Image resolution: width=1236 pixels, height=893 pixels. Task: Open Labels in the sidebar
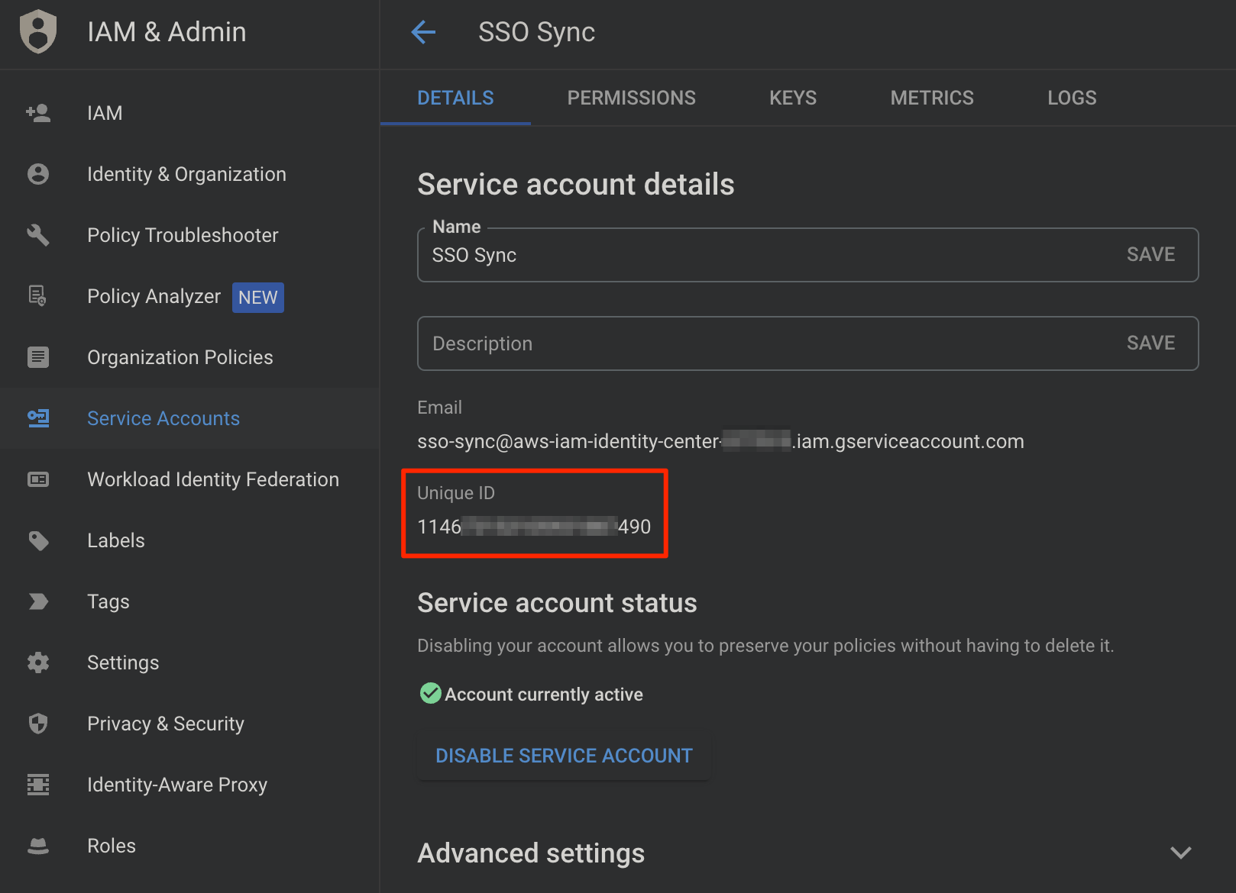point(189,540)
